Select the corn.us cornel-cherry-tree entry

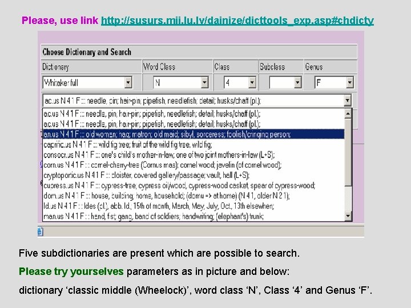point(194,165)
